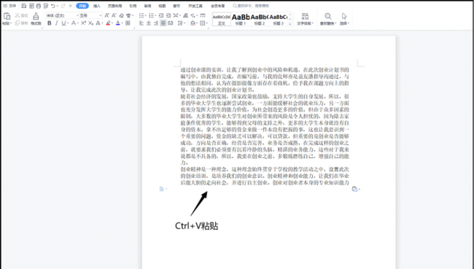The height and width of the screenshot is (269, 474).
Task: Switch to the 视图 tab
Action: pyautogui.click(x=162, y=6)
